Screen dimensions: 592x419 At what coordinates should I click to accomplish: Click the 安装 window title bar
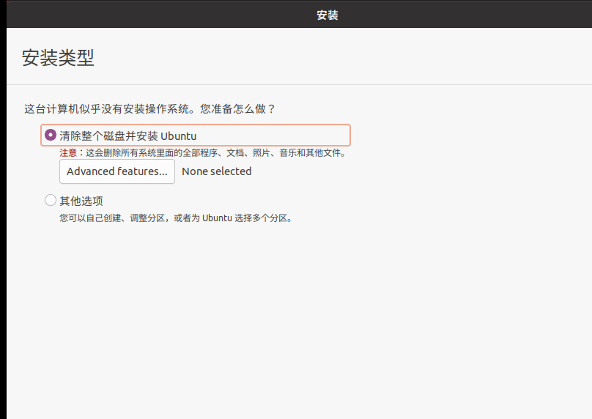pos(328,15)
